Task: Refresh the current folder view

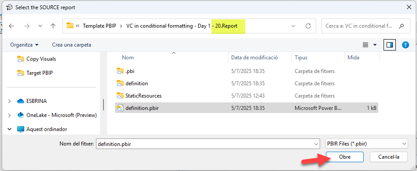Action: [308, 26]
